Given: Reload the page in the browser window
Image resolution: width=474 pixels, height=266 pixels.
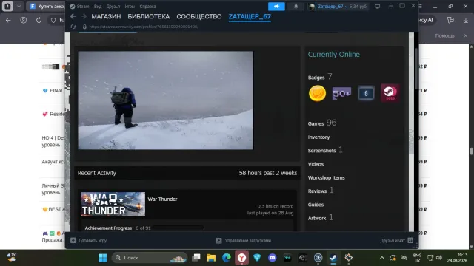Looking at the screenshot, I should click(39, 20).
